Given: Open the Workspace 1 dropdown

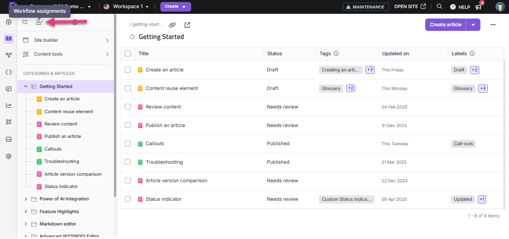Looking at the screenshot, I should pyautogui.click(x=131, y=7).
